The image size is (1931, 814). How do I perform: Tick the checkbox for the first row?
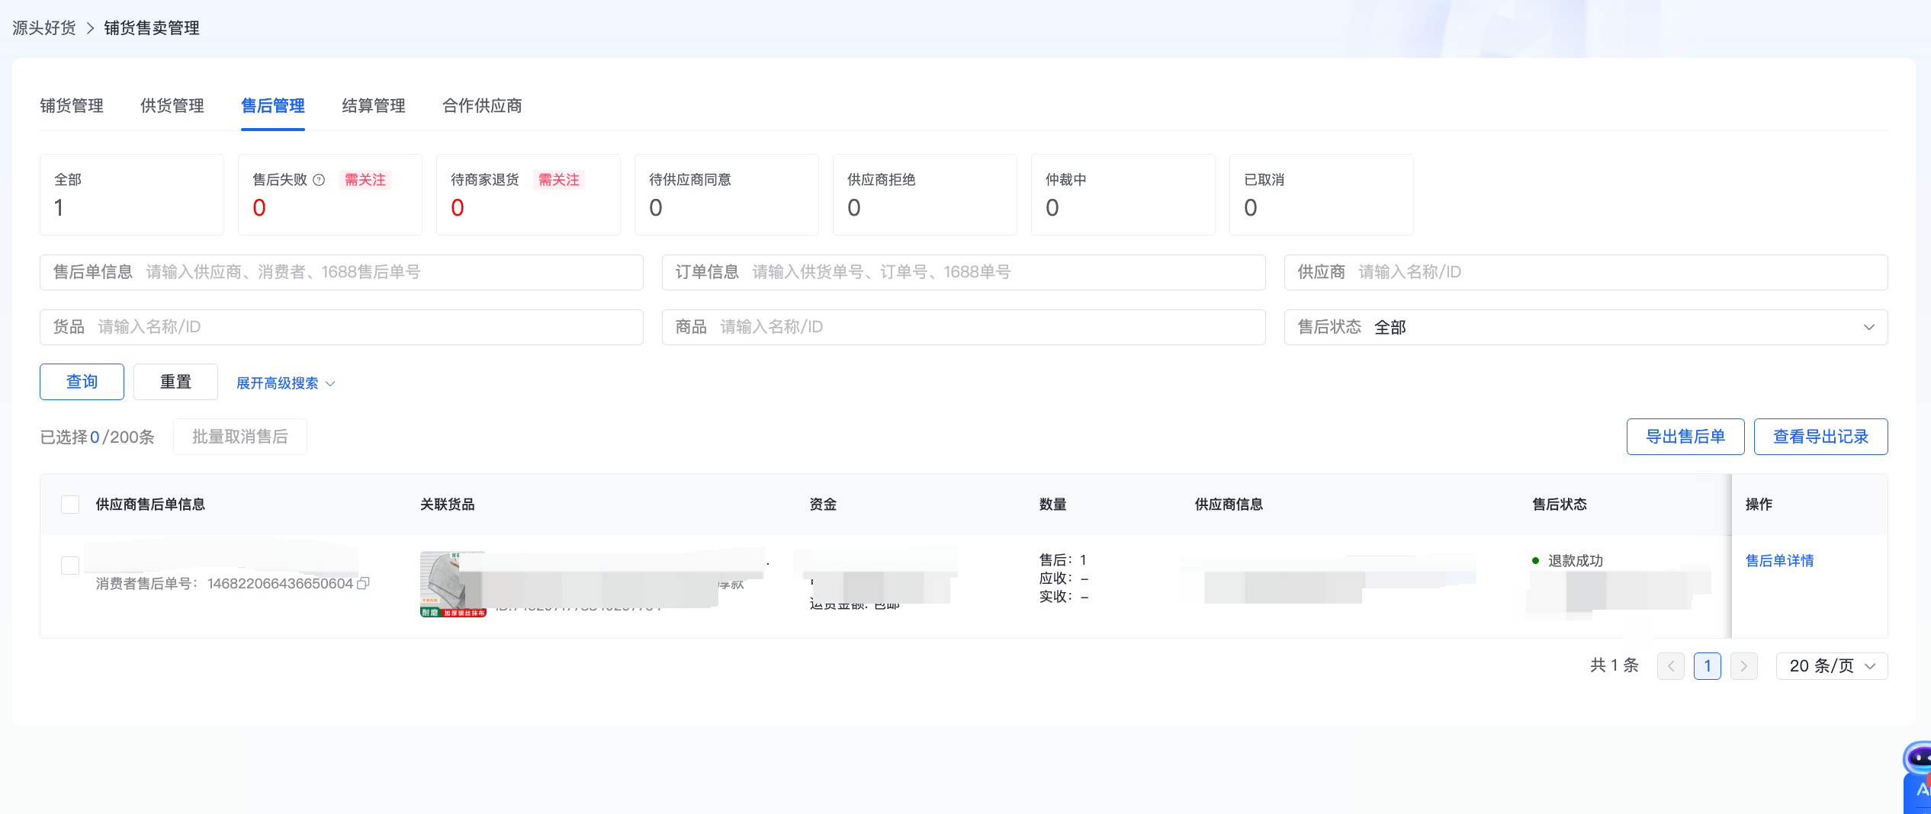pos(70,566)
